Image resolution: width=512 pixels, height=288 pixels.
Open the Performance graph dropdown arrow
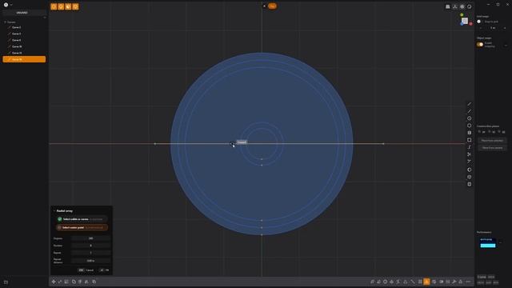pyautogui.click(x=501, y=242)
